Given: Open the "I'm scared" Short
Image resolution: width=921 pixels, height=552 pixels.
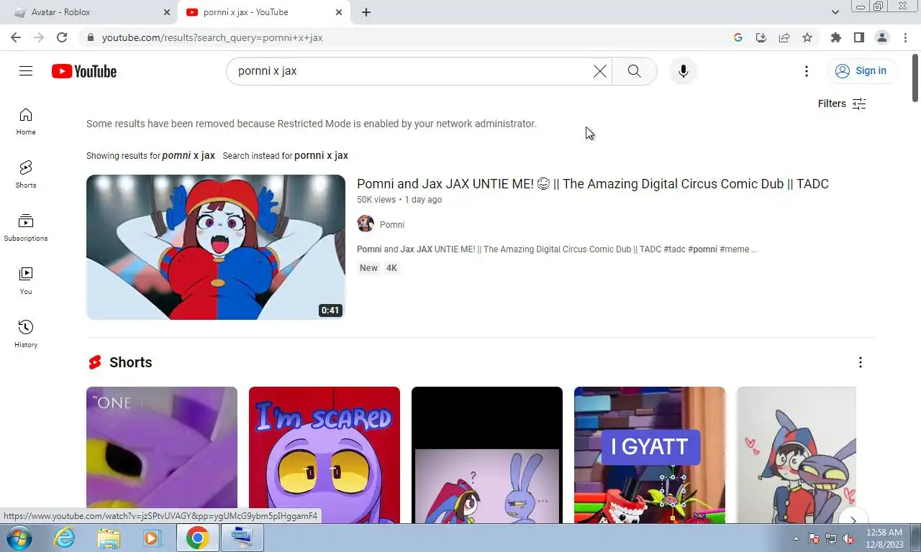Looking at the screenshot, I should click(x=325, y=455).
